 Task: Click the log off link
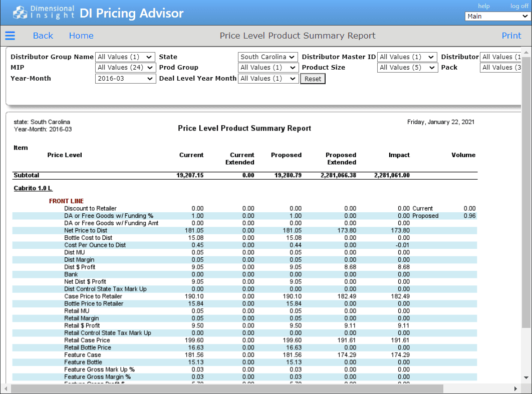tap(519, 6)
